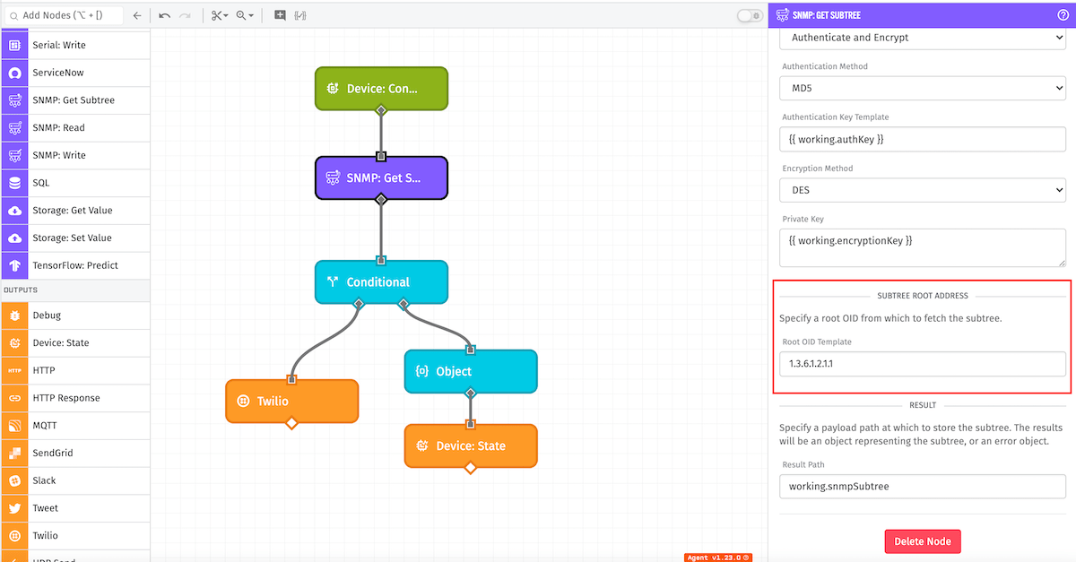This screenshot has width=1076, height=562.
Task: Choose SNMP: Get Subtree in the palette list
Action: (x=75, y=100)
